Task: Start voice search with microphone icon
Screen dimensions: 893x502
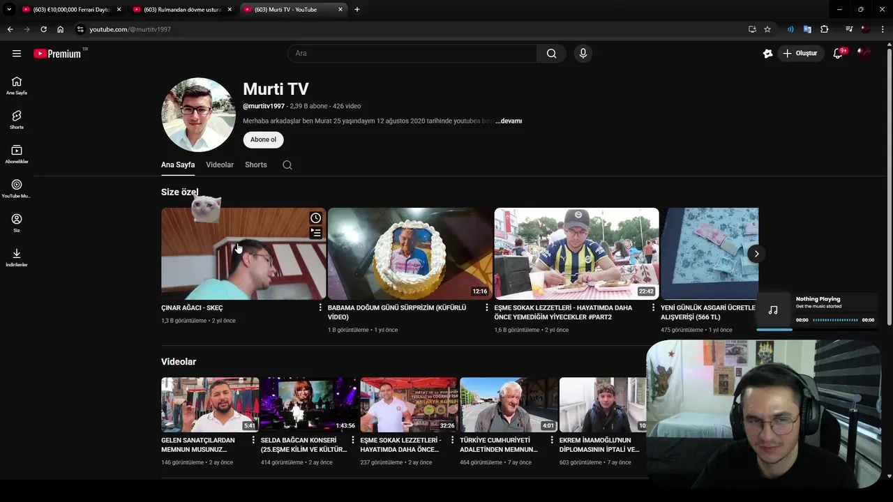Action: [x=583, y=54]
